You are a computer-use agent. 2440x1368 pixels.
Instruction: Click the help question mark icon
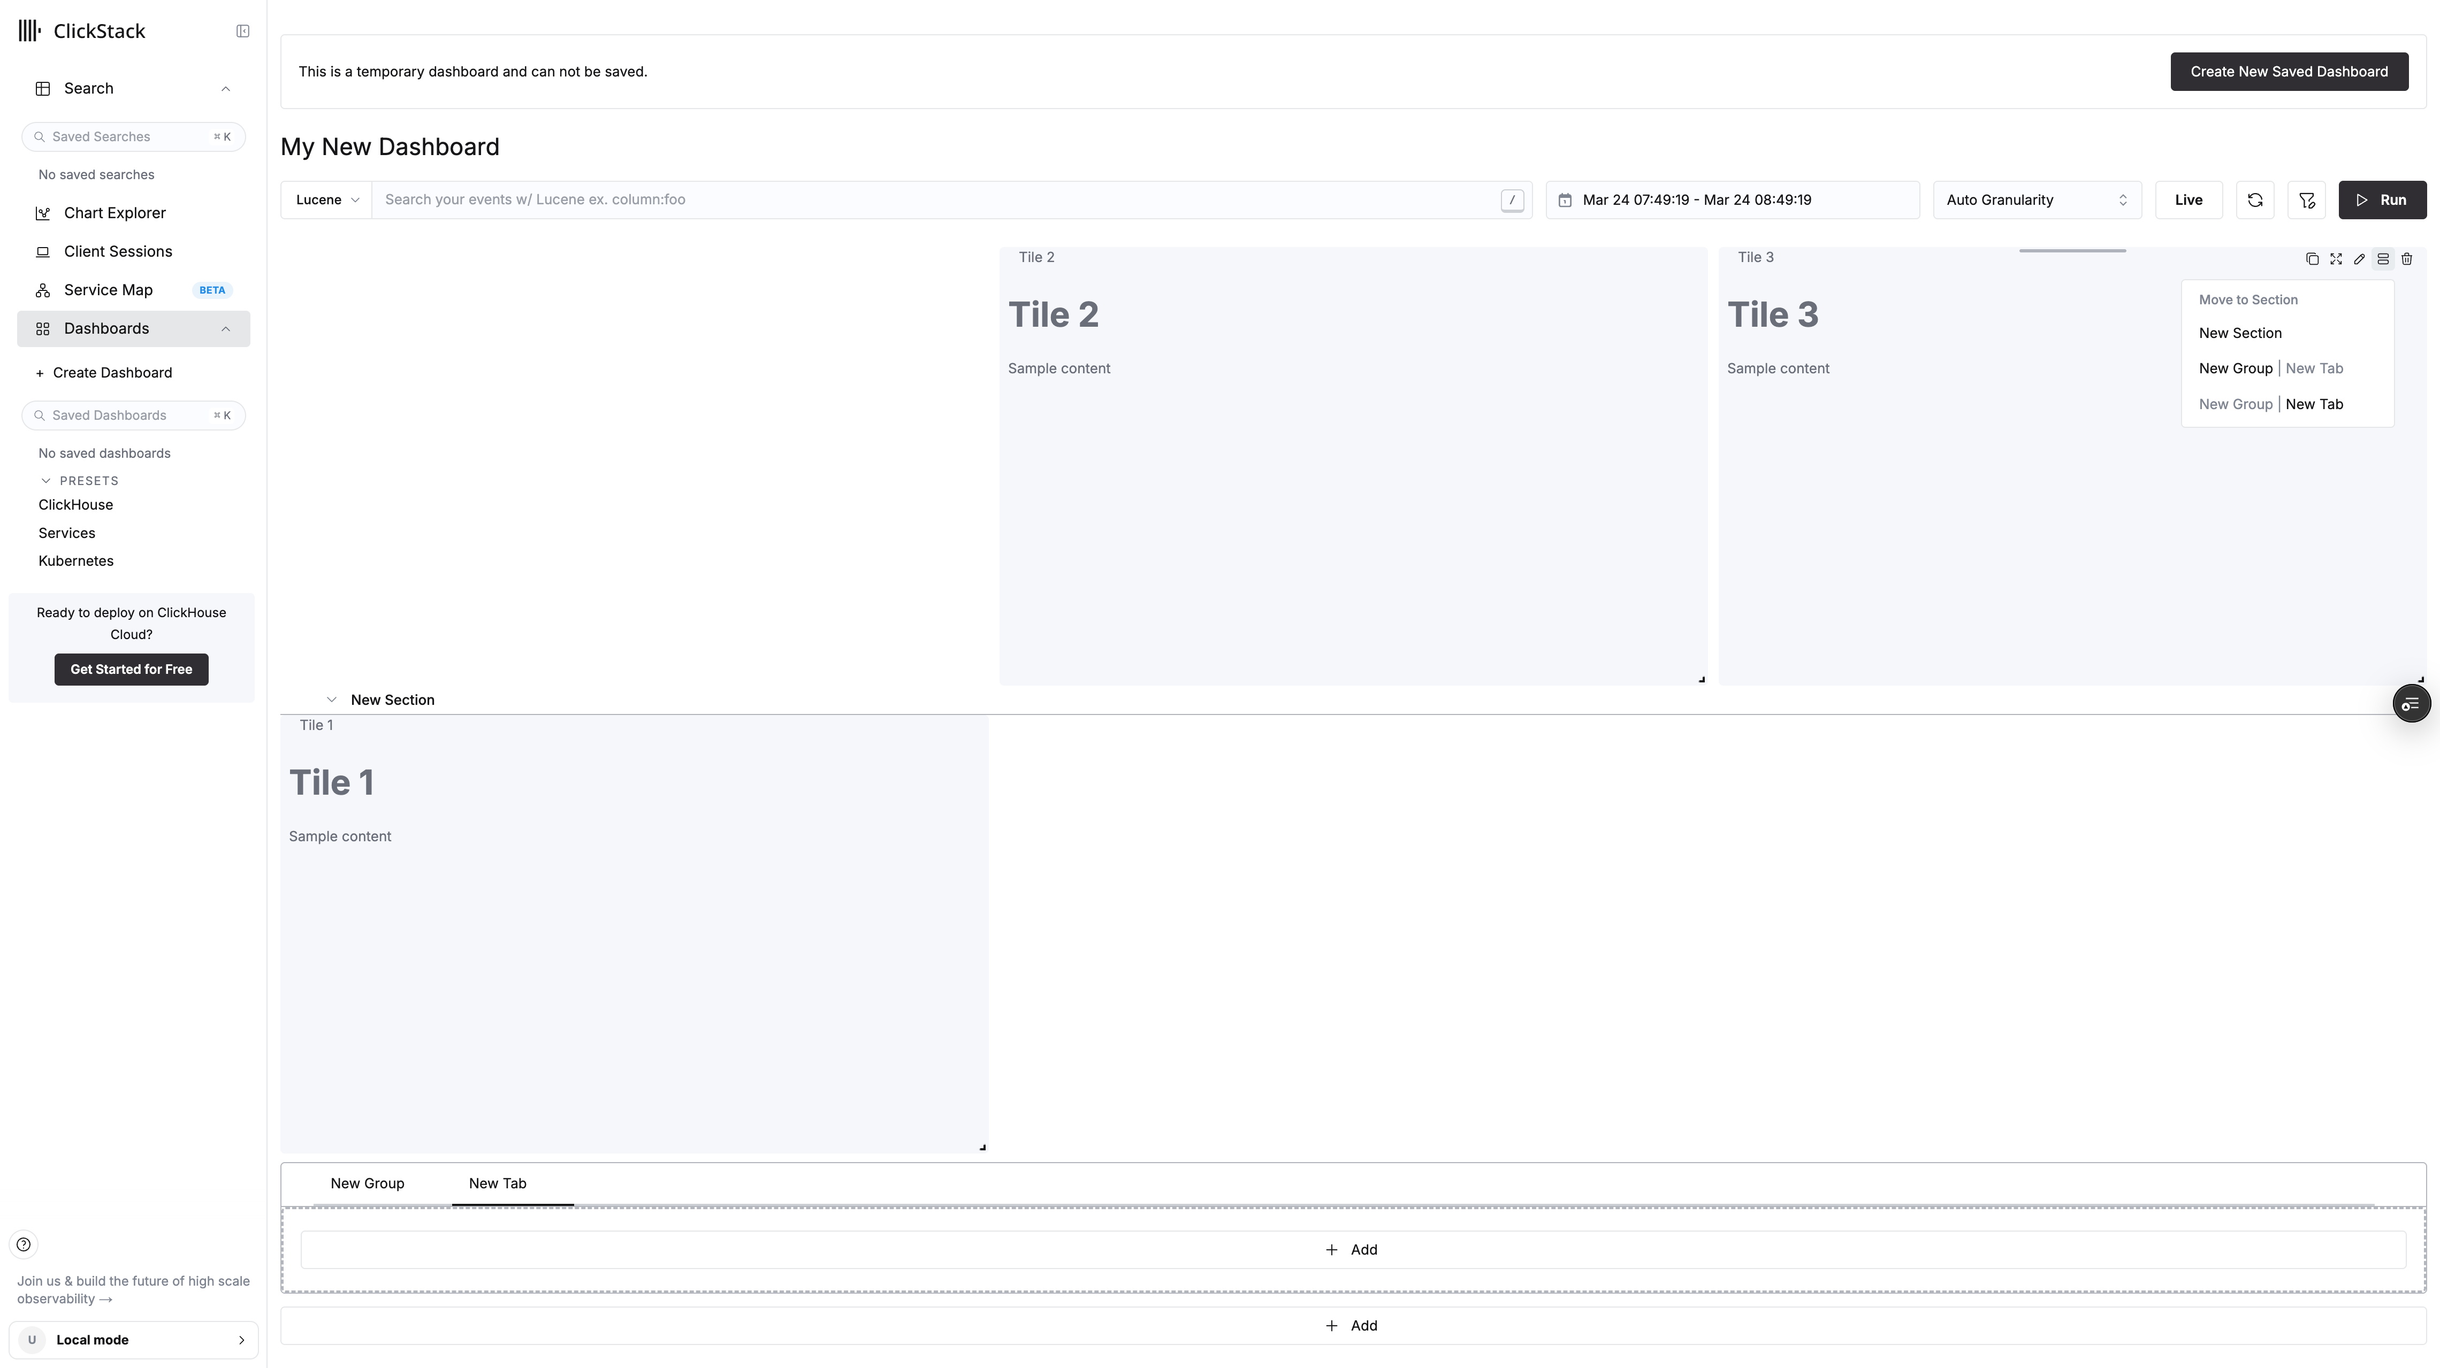click(24, 1244)
